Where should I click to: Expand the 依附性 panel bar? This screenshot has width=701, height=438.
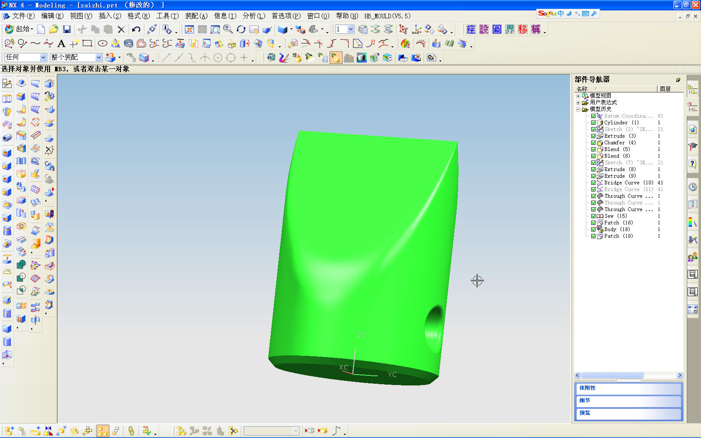pos(628,388)
